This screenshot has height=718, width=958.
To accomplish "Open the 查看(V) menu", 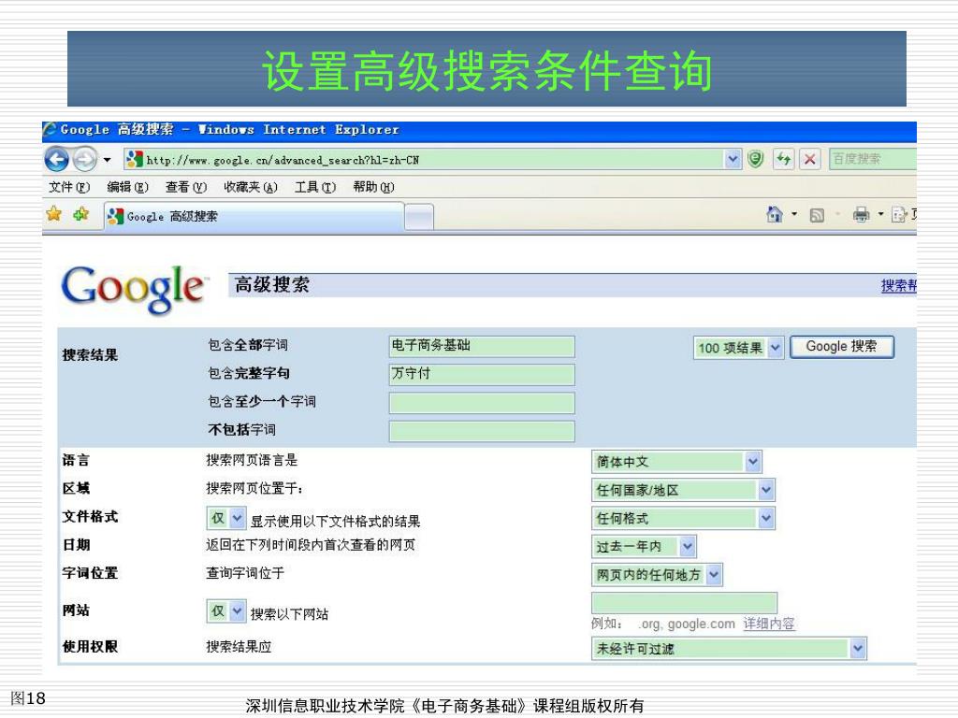I will tap(186, 187).
